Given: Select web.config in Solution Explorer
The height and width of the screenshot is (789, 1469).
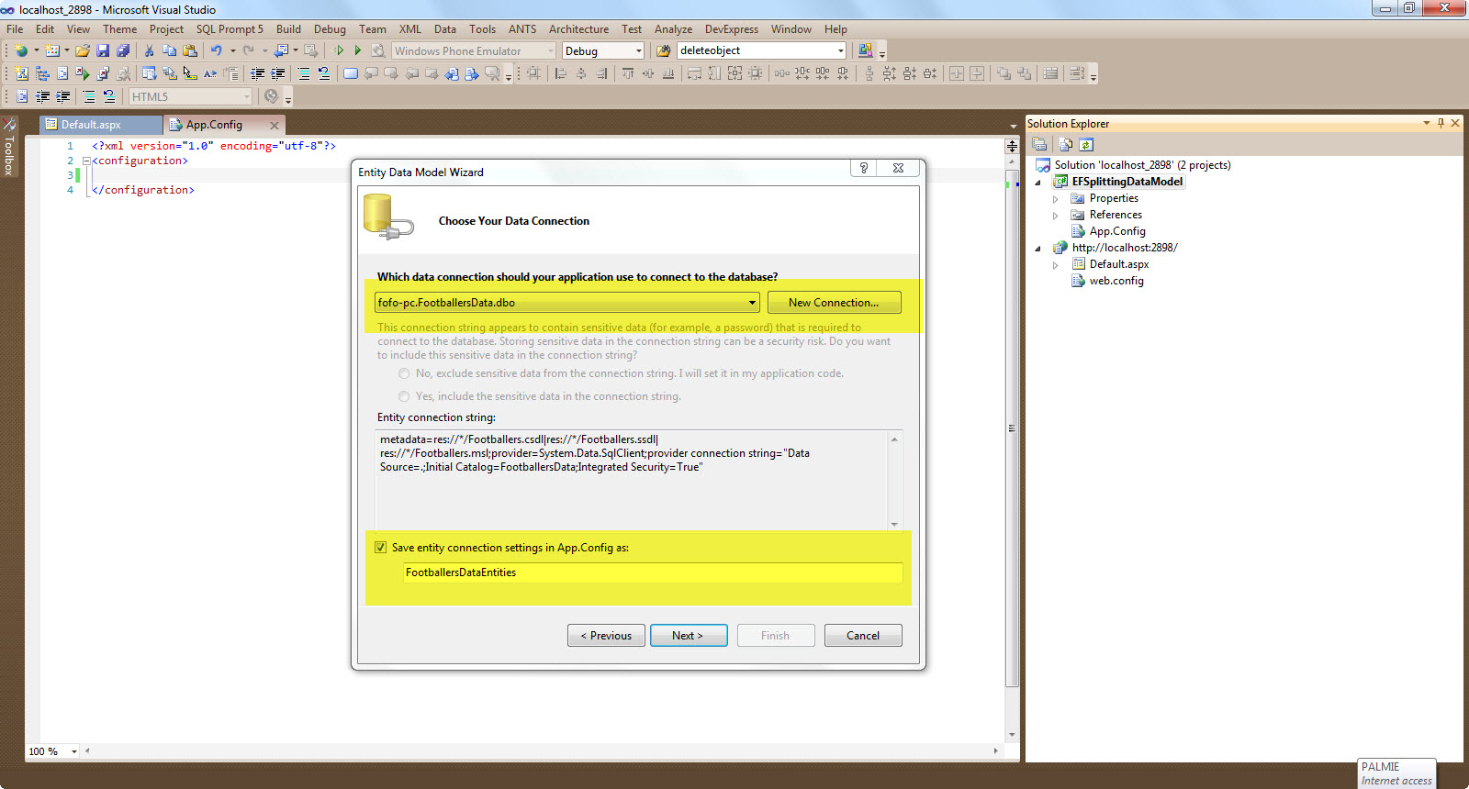Looking at the screenshot, I should pos(1116,281).
